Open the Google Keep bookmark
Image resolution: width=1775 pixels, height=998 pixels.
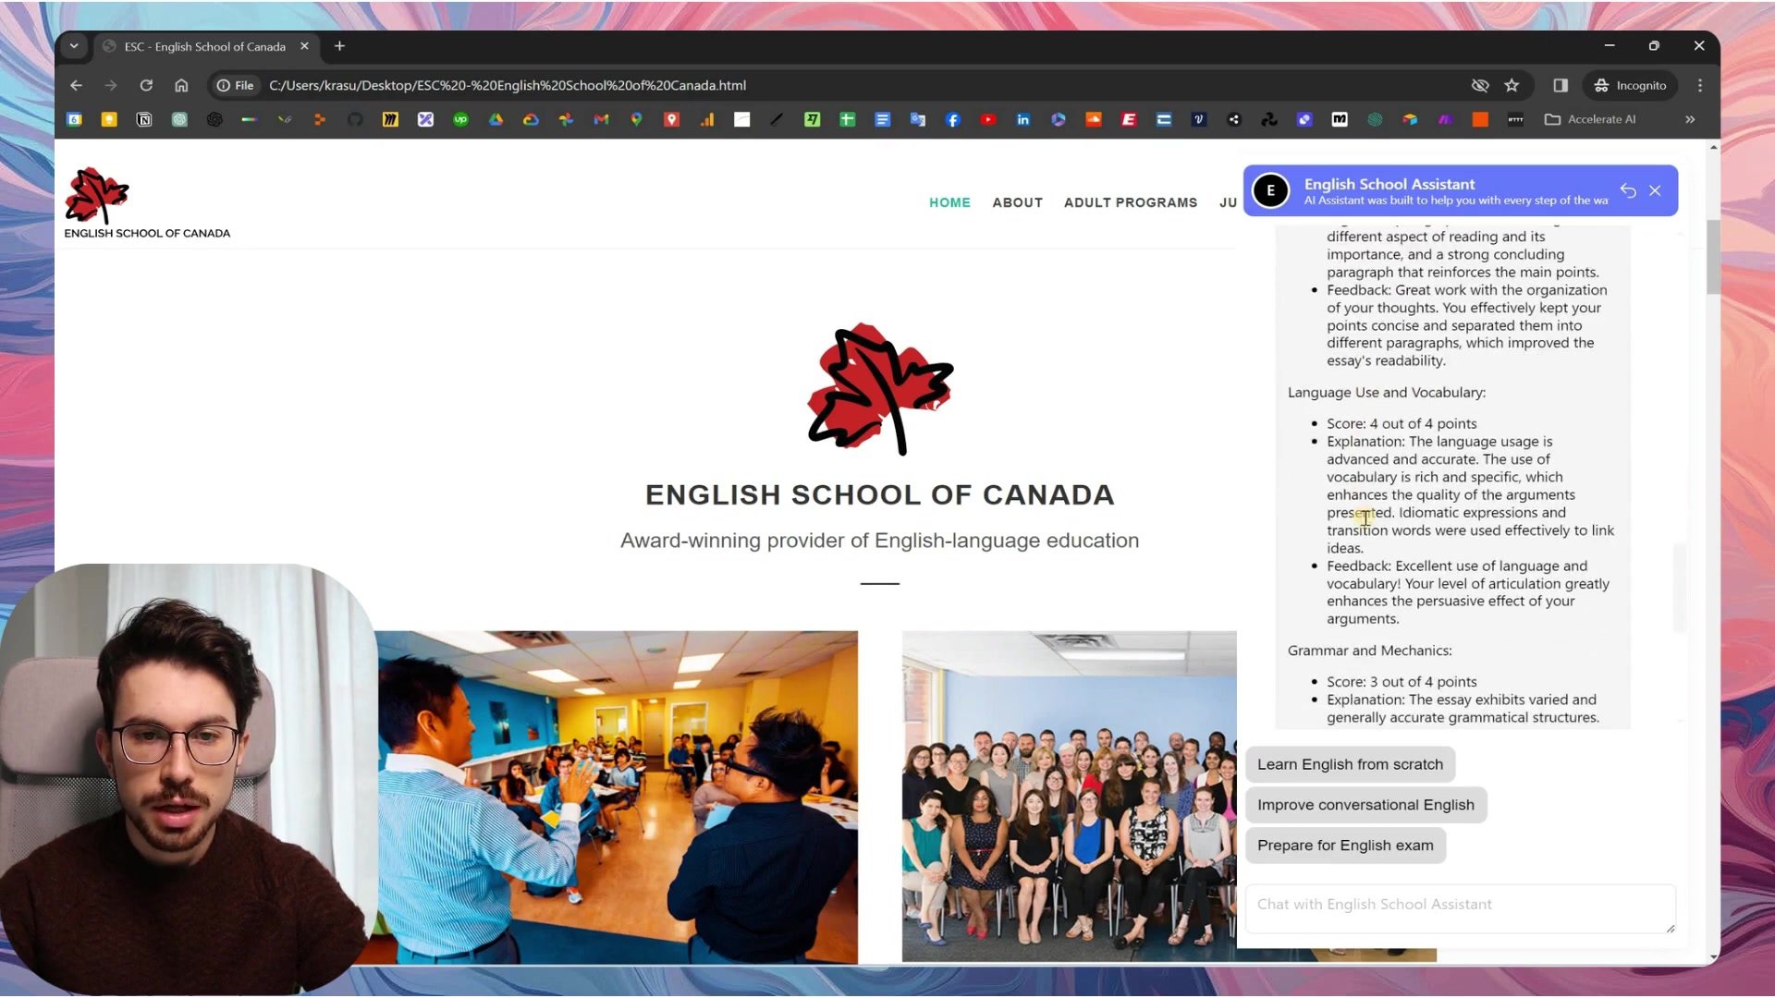coord(109,119)
